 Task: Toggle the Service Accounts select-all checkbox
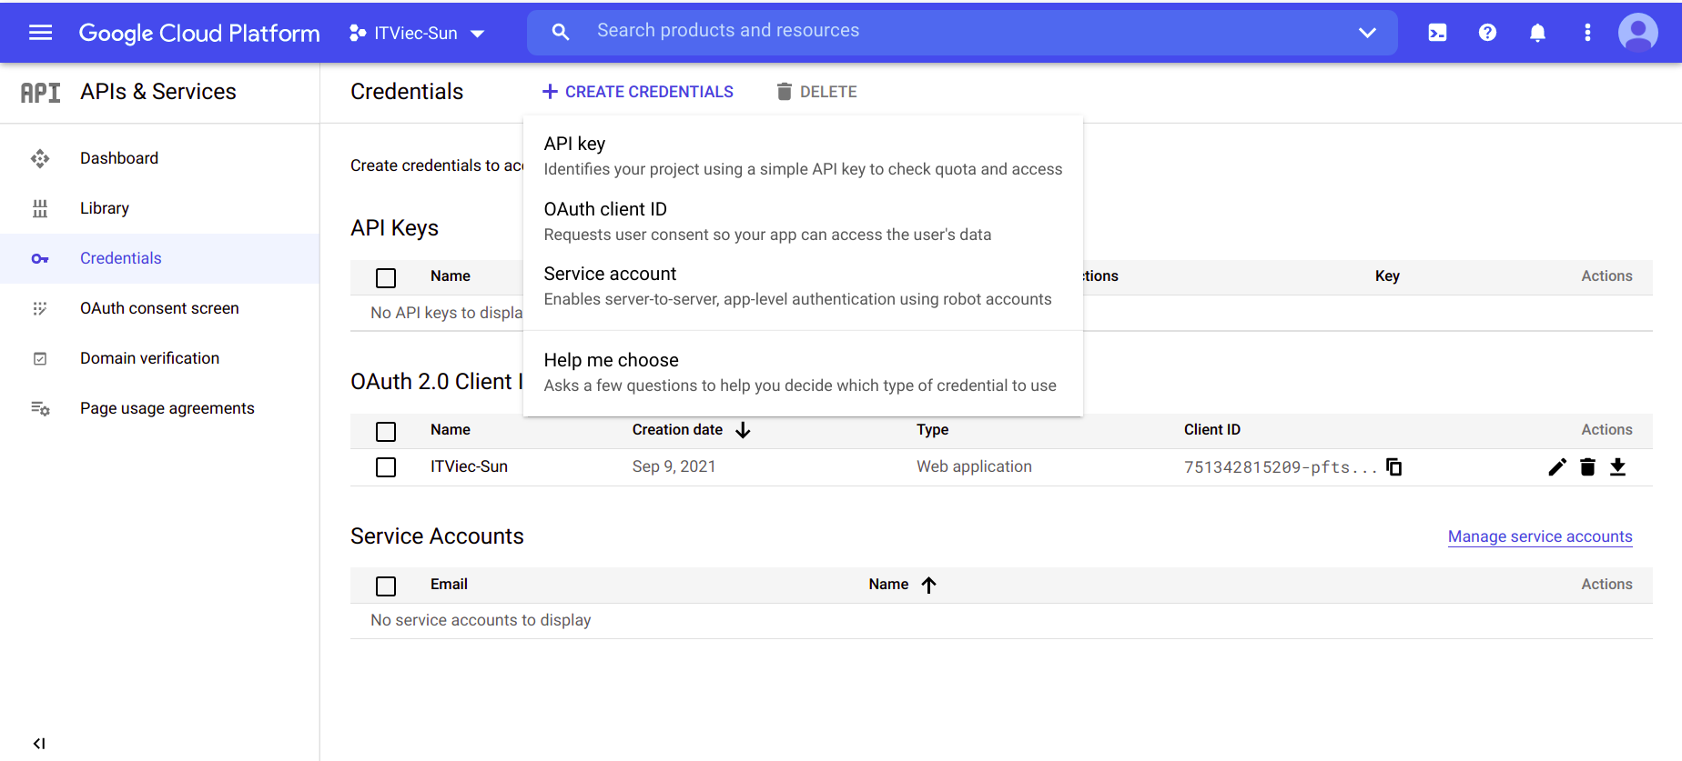tap(386, 586)
